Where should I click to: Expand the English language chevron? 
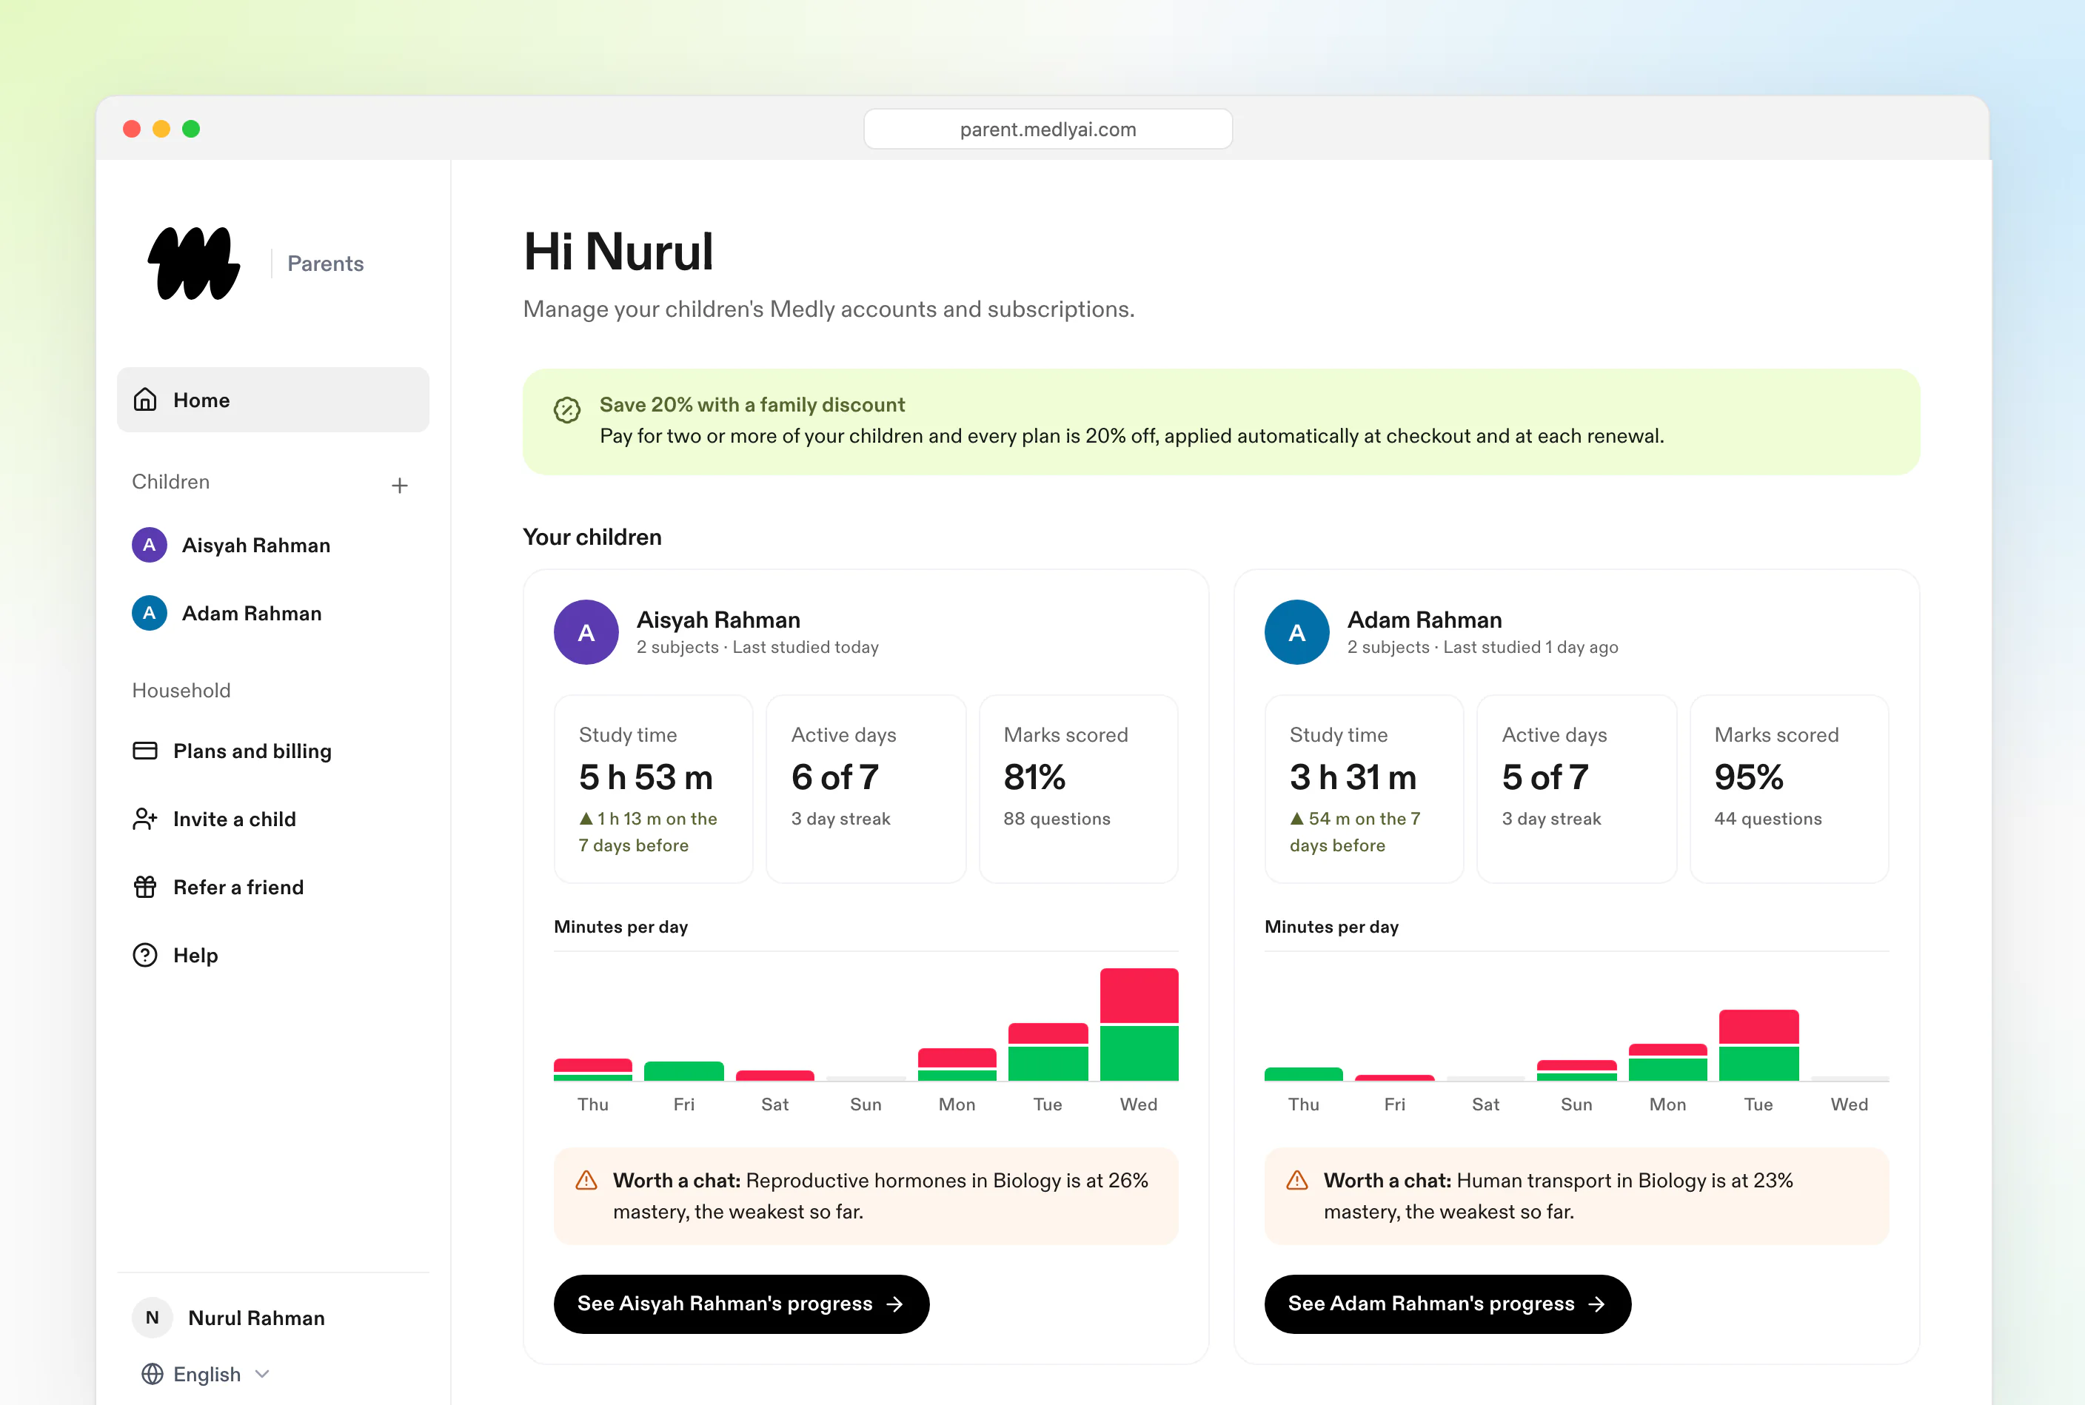[x=261, y=1374]
